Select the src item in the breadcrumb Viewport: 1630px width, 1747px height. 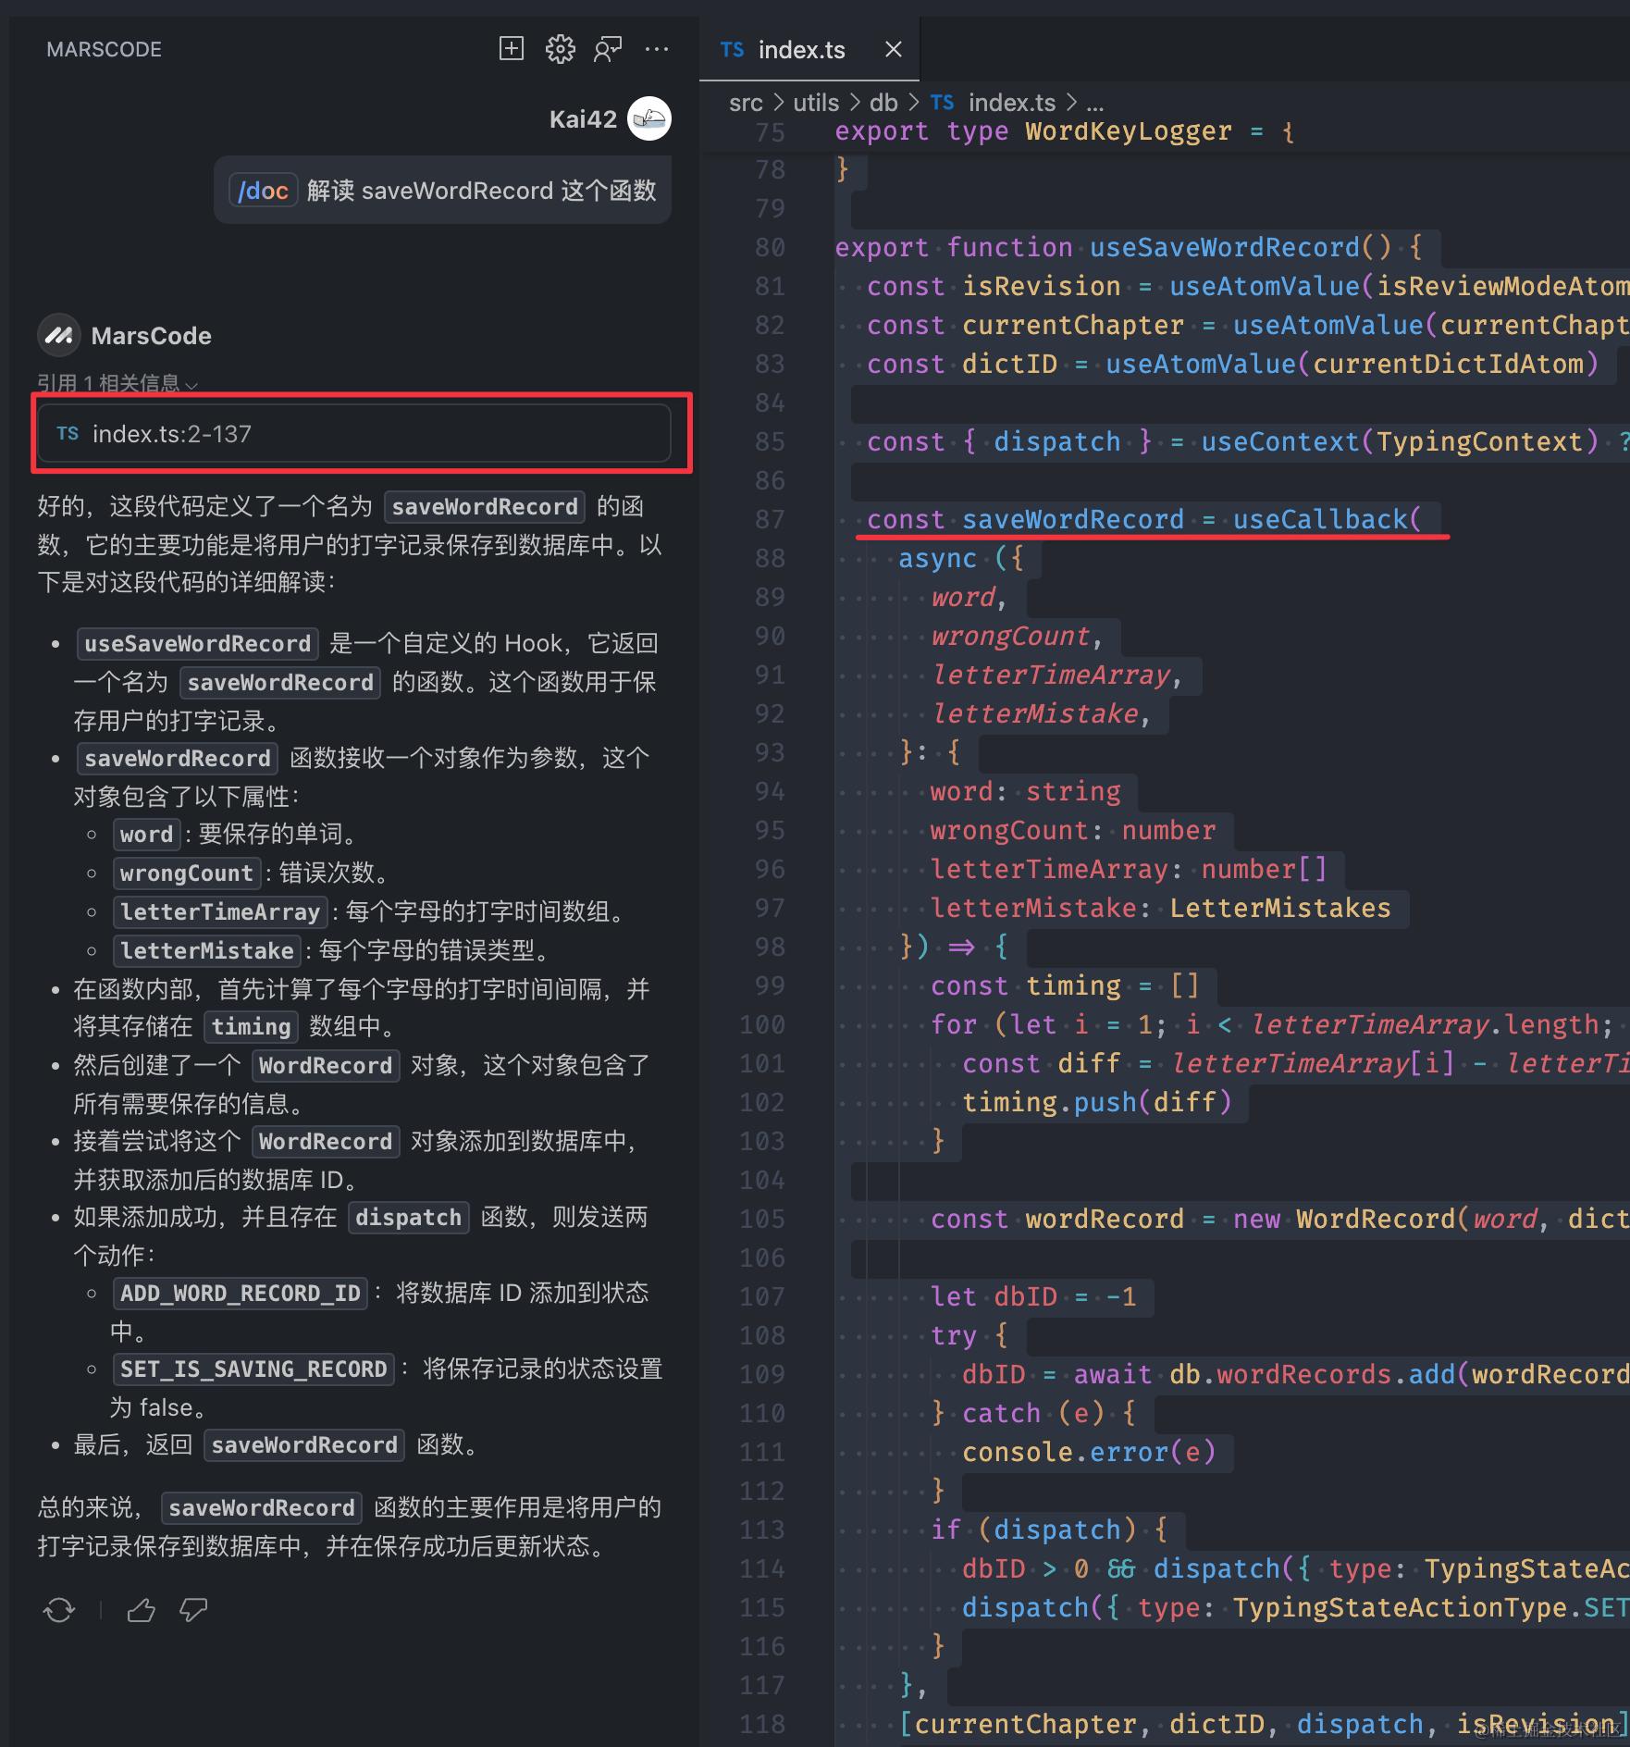[746, 102]
